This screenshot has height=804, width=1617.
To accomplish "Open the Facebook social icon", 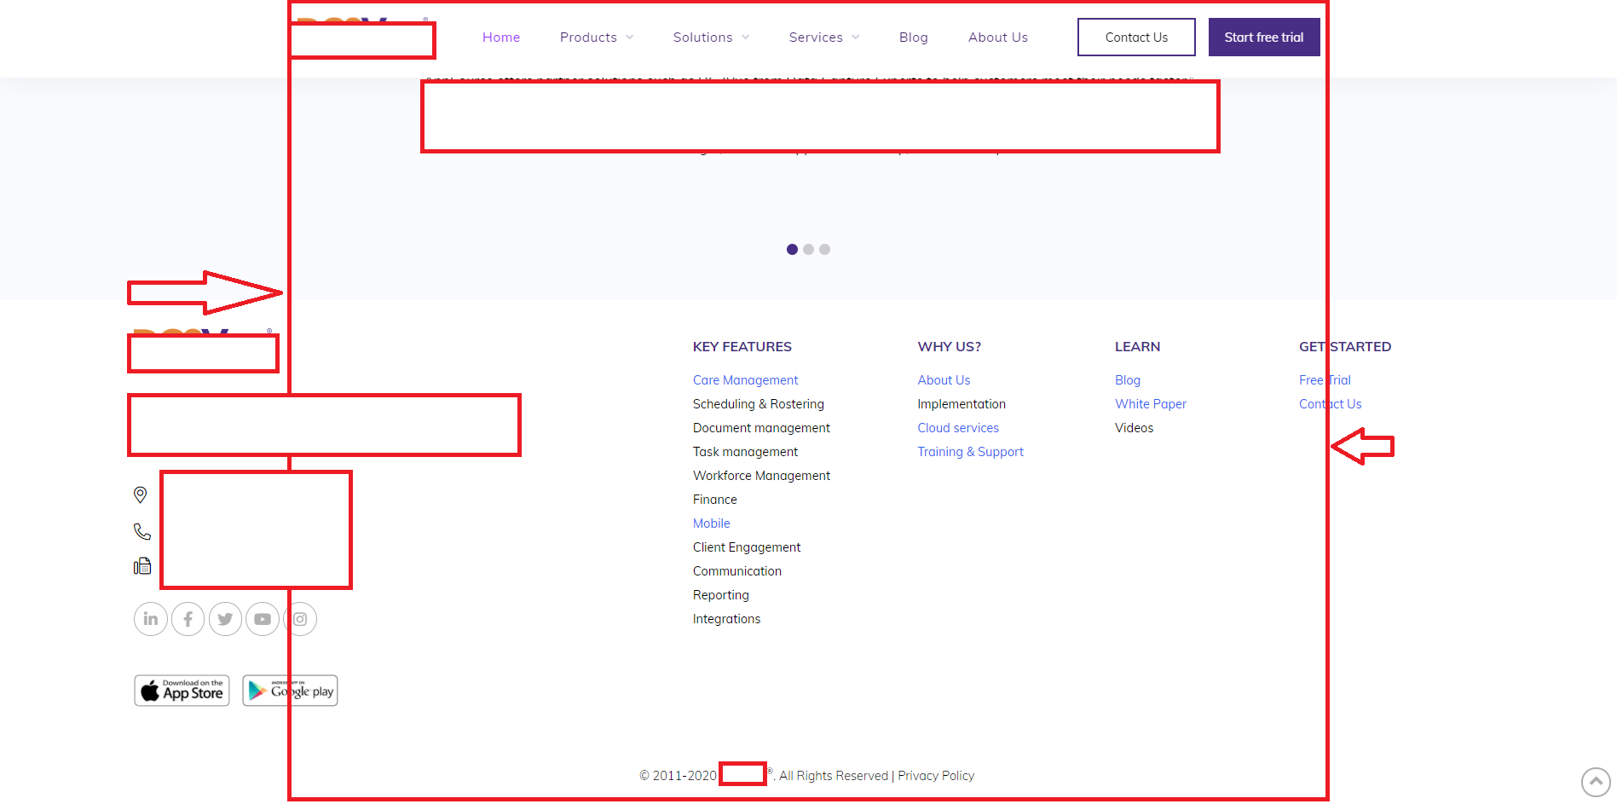I will (188, 619).
